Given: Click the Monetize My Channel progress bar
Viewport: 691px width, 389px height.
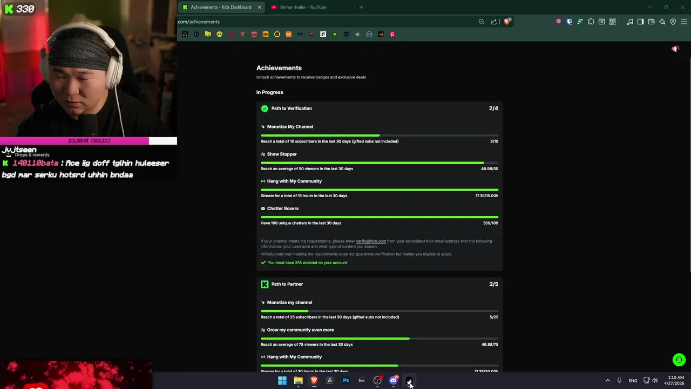Looking at the screenshot, I should click(380, 135).
